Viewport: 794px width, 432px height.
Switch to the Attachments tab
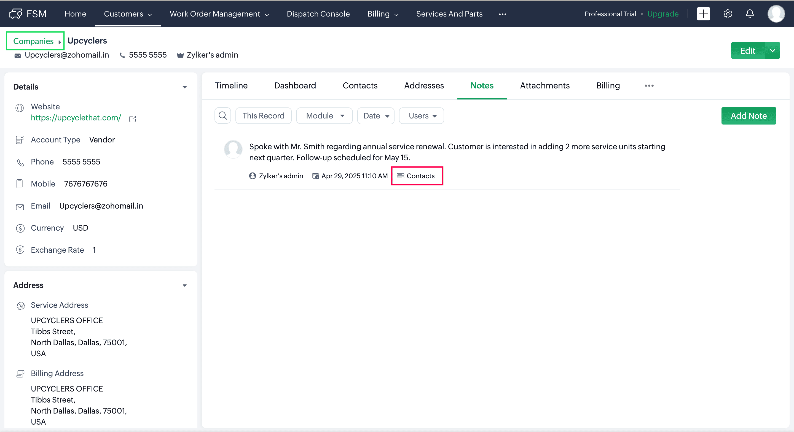(545, 86)
